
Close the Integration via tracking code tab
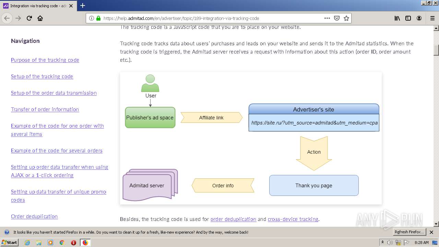pyautogui.click(x=71, y=6)
